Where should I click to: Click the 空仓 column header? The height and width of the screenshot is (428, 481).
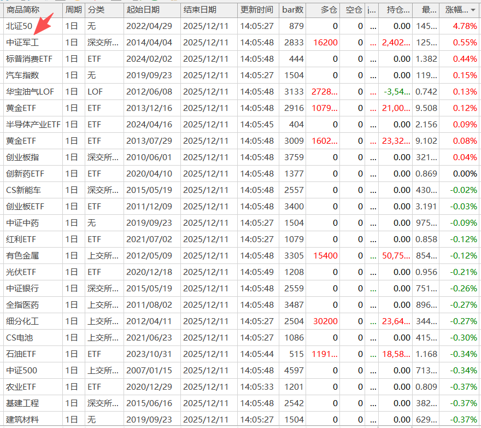coord(354,10)
